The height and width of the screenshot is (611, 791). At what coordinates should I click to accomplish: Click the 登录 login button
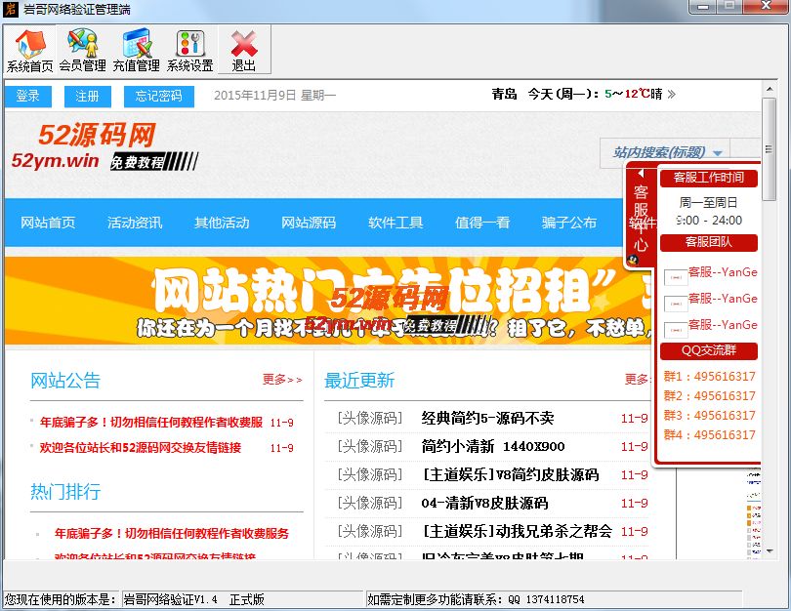(28, 96)
